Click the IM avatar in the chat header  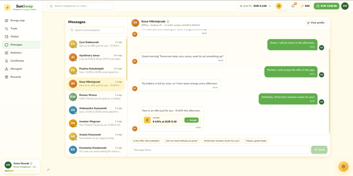[135, 23]
